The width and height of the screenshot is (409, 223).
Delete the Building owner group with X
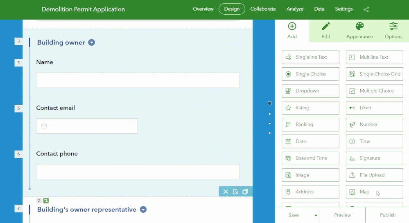click(x=226, y=192)
